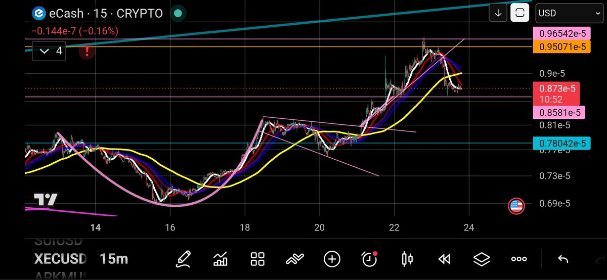
Task: Tap the down arrow button near USD
Action: coord(498,13)
